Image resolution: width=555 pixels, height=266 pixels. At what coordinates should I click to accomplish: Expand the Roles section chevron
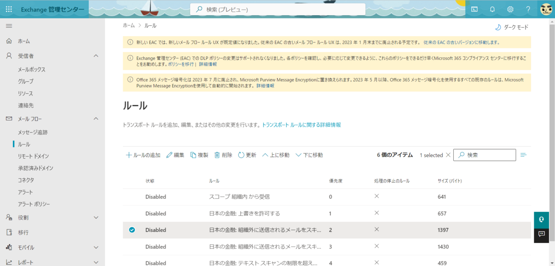coord(96,218)
